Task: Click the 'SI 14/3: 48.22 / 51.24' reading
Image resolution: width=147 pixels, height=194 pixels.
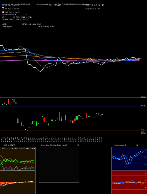Action: 23,17
